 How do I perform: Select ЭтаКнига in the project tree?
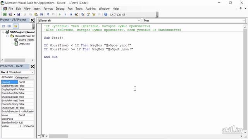(x=24, y=44)
